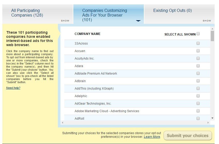
Task: Check the AcuityAds Inc. box
Action: point(198,58)
